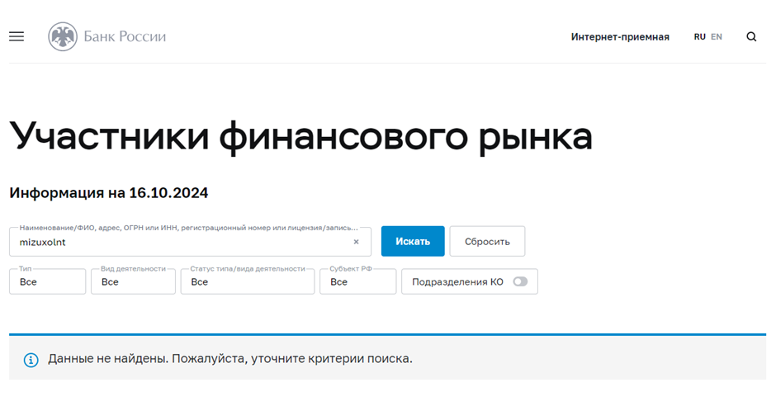Clear the search field with the X icon

tap(356, 242)
